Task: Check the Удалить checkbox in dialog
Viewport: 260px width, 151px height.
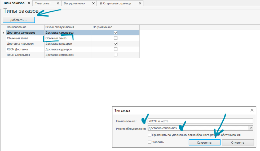Action: pos(150,142)
